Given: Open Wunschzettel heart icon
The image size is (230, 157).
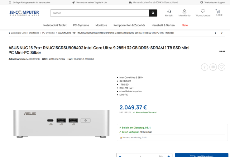Looking at the screenshot, I should click(203, 11).
